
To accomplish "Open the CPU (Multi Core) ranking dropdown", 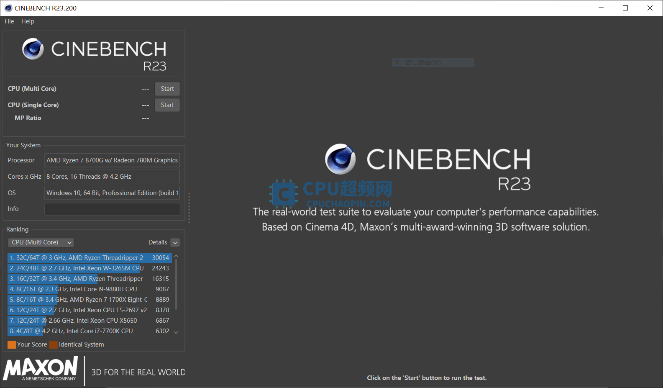I will [x=41, y=242].
